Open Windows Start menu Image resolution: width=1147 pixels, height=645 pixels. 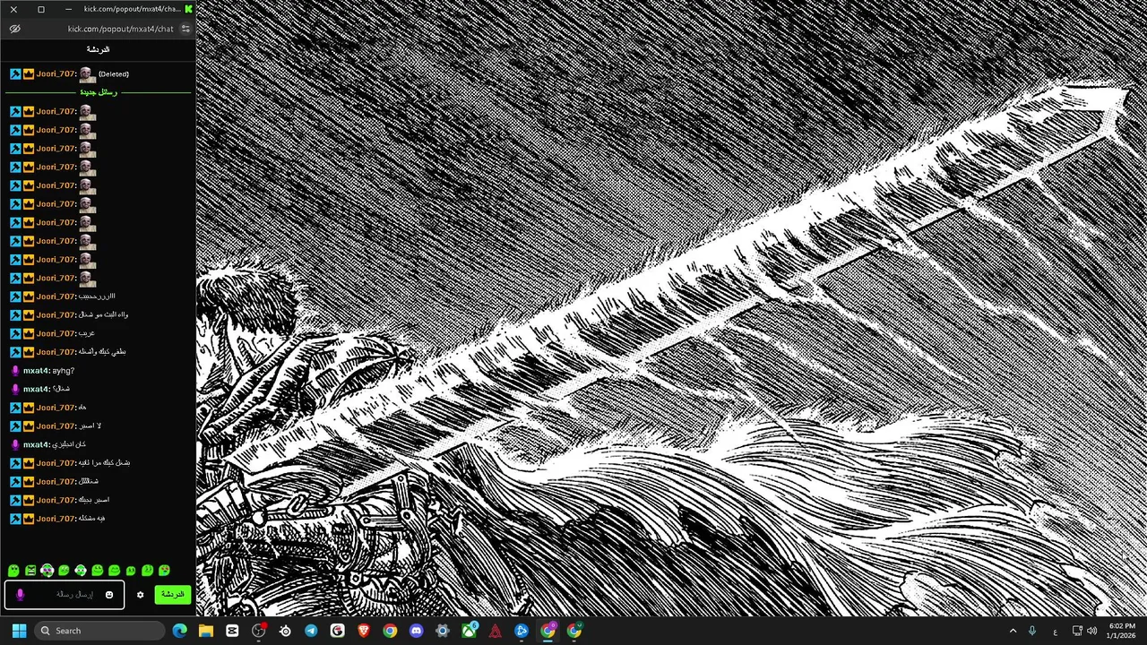pyautogui.click(x=19, y=631)
